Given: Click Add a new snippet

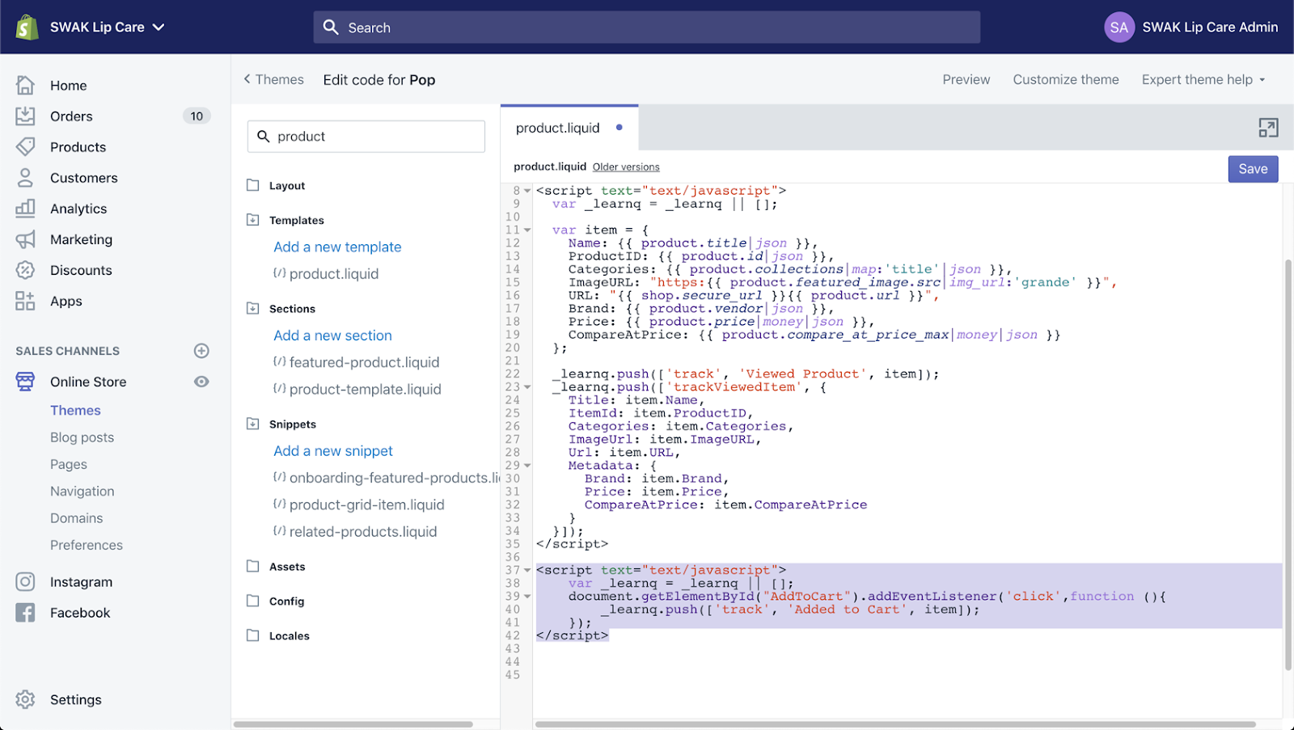Looking at the screenshot, I should click(x=333, y=451).
